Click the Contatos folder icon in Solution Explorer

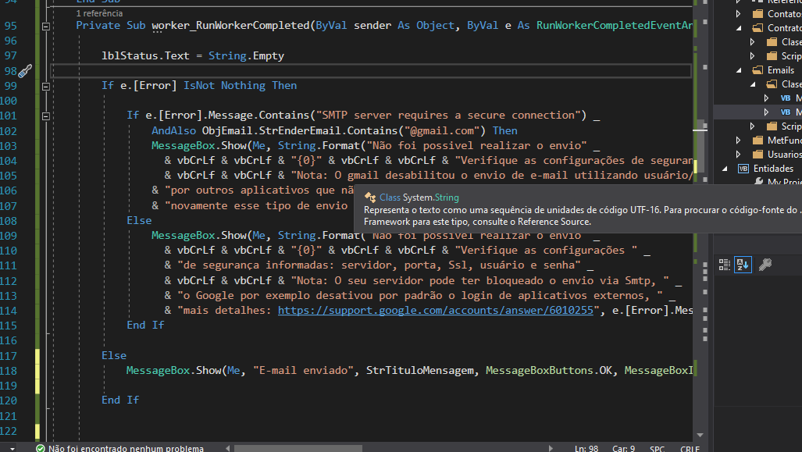pos(758,14)
